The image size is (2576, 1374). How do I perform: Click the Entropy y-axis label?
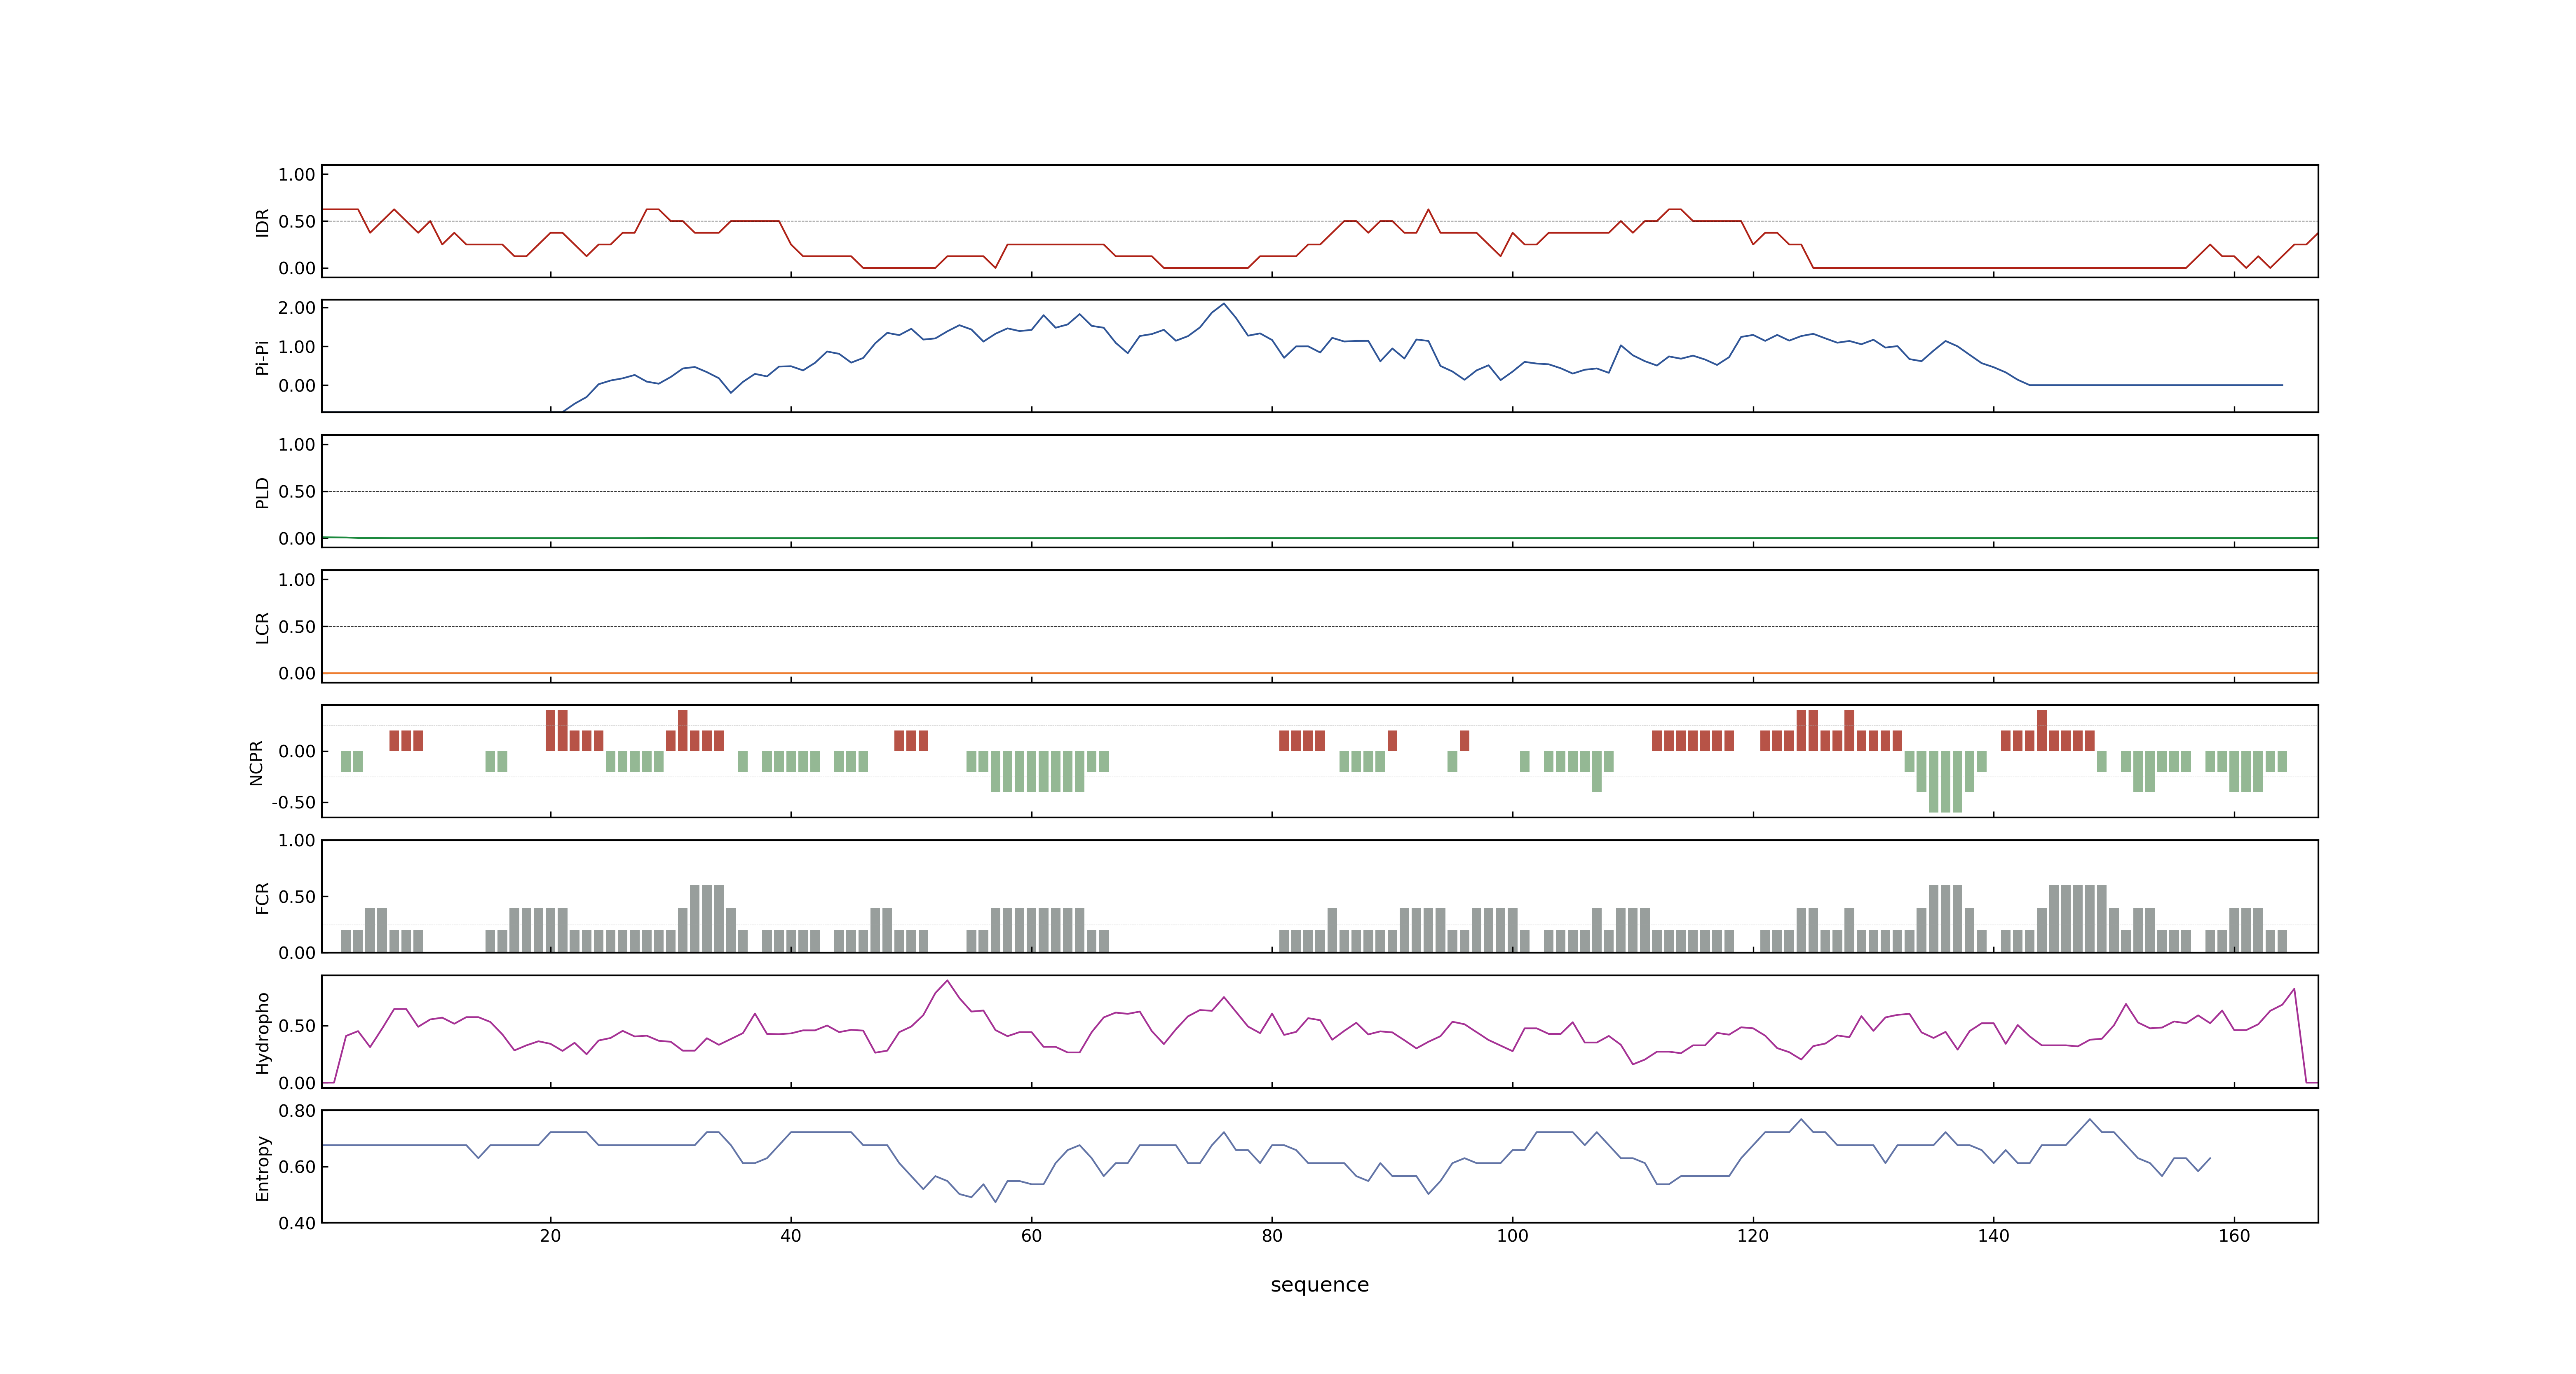coord(262,1168)
